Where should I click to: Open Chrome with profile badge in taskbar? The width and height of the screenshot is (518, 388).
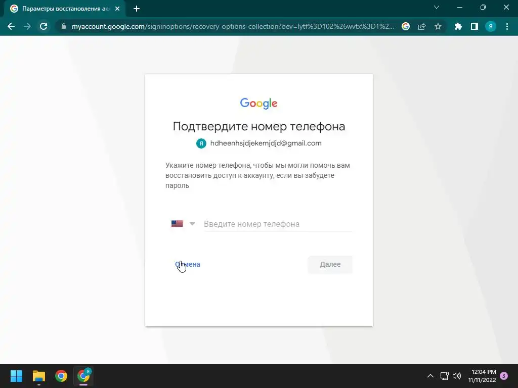pos(83,376)
